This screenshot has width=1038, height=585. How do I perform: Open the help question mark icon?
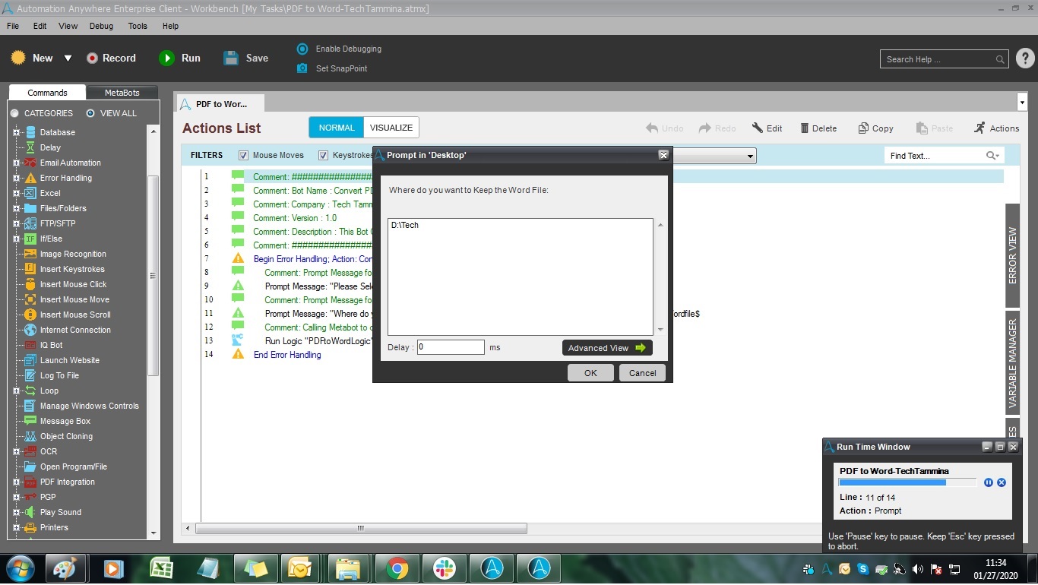point(1024,58)
